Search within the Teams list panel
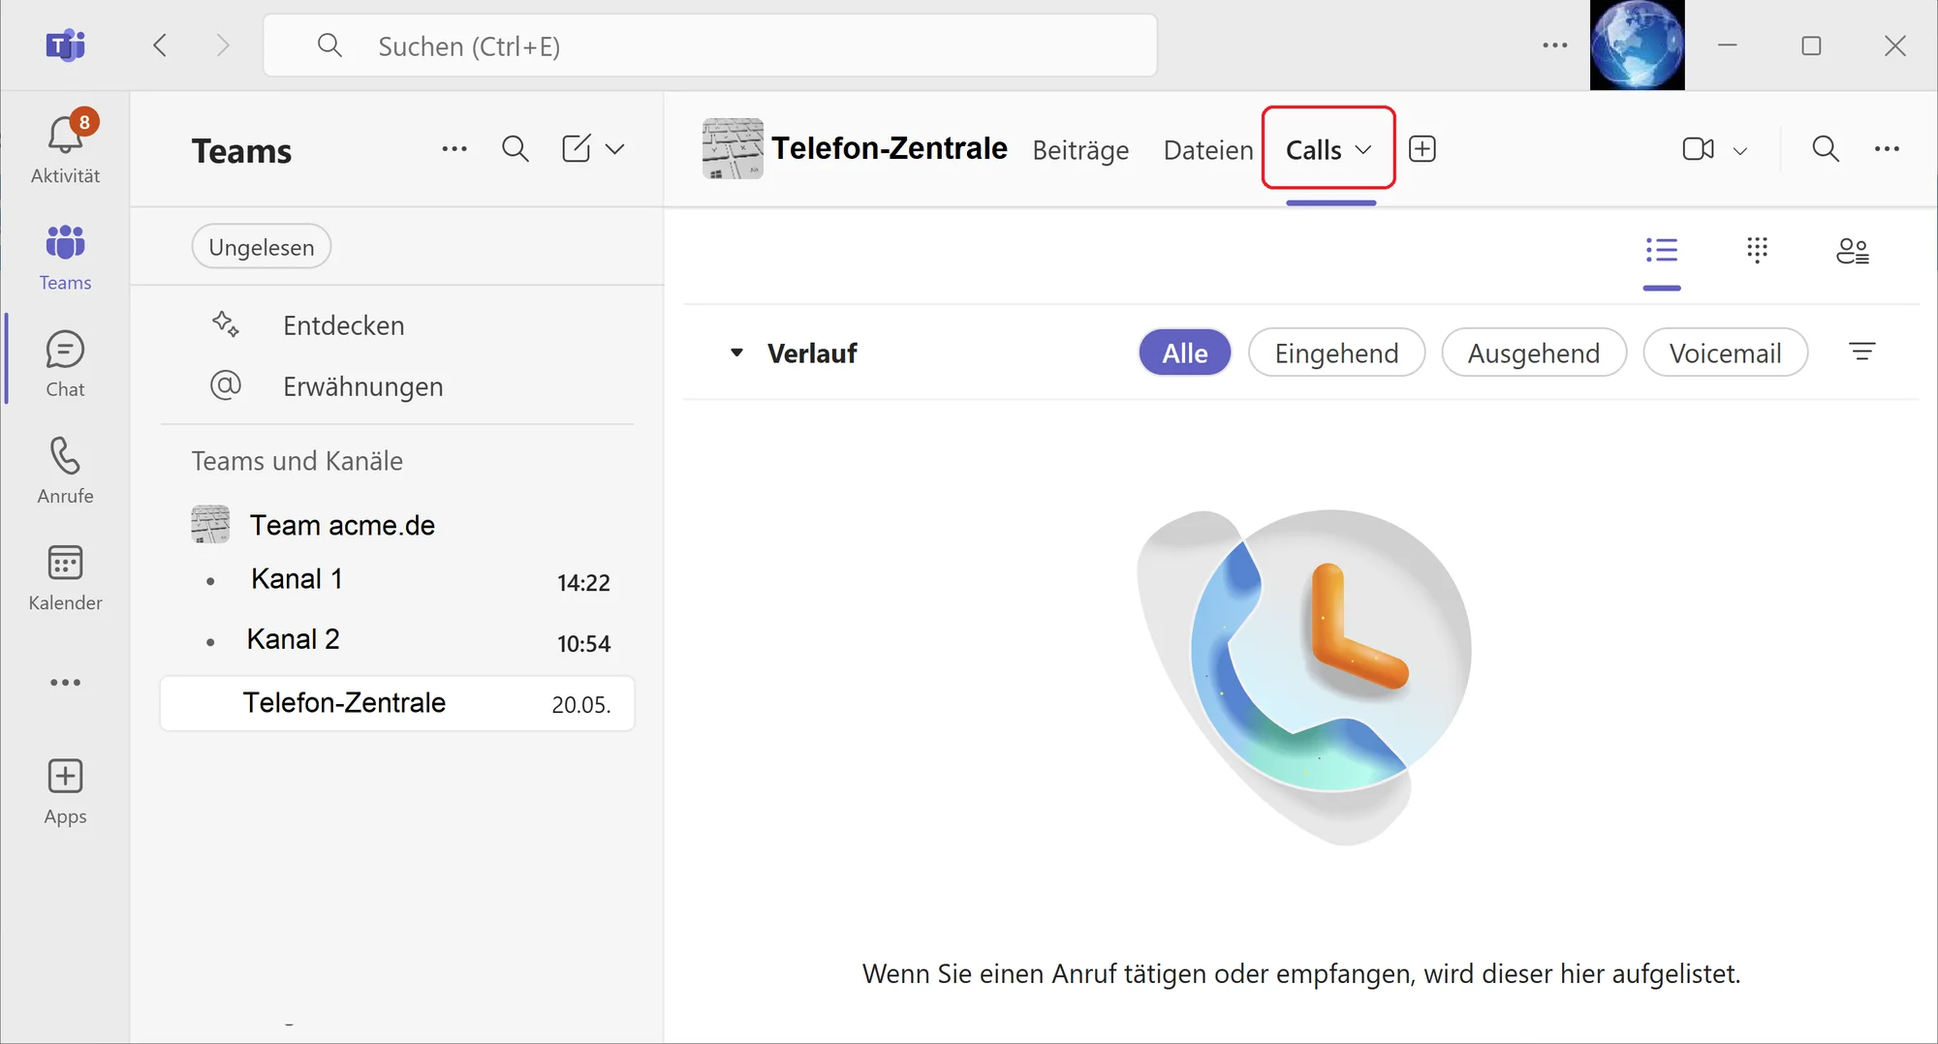 (516, 149)
